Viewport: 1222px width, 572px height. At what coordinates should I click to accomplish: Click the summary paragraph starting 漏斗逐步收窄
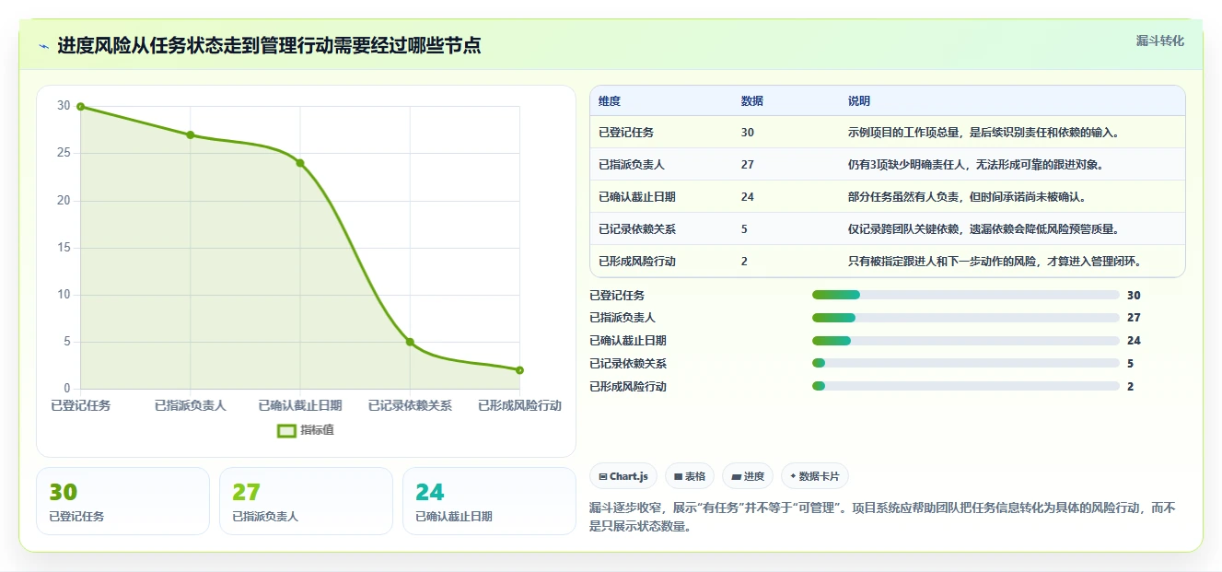tap(882, 517)
